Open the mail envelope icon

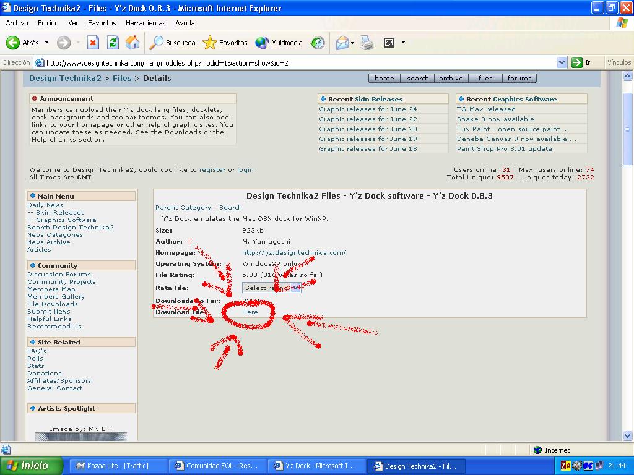[x=342, y=43]
